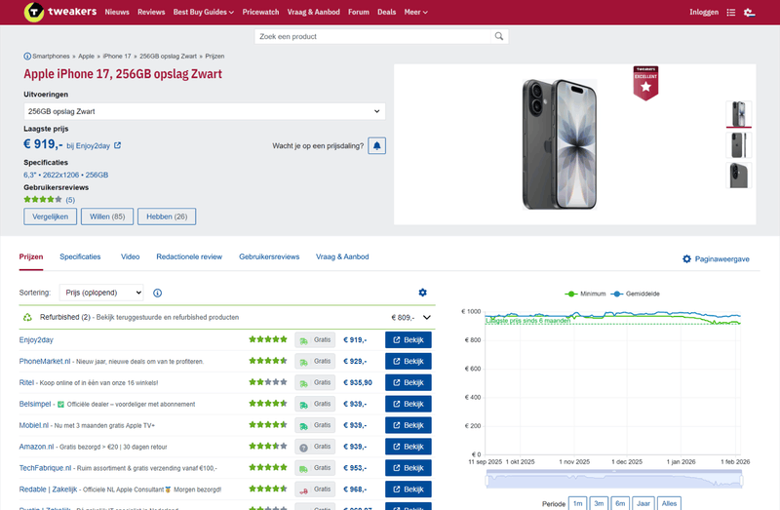
Task: Click the Paginaweergave gear icon
Action: [686, 258]
